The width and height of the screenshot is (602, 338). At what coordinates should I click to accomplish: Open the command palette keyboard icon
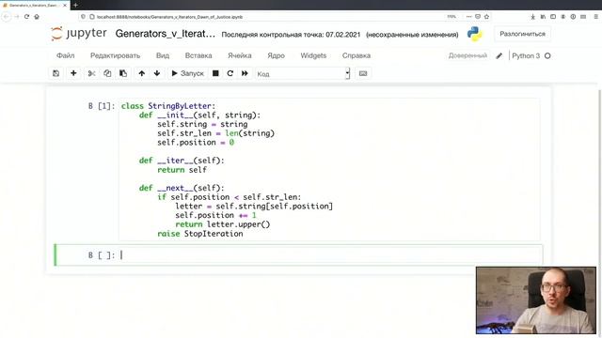[x=363, y=73]
